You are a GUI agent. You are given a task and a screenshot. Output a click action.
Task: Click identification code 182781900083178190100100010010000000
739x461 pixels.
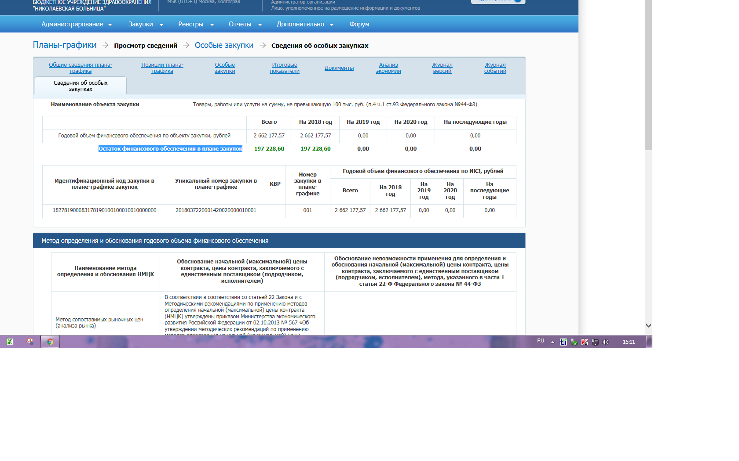[x=105, y=210]
